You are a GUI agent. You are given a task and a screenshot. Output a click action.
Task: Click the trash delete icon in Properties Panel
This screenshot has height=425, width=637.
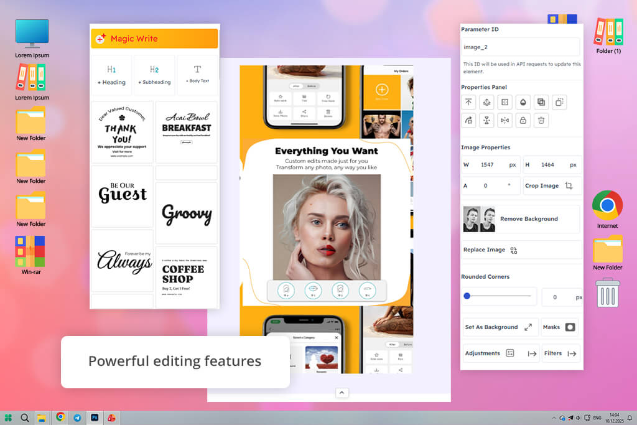tap(541, 120)
